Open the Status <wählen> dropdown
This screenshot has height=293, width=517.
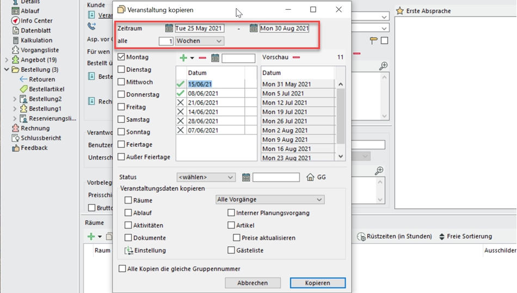(206, 177)
